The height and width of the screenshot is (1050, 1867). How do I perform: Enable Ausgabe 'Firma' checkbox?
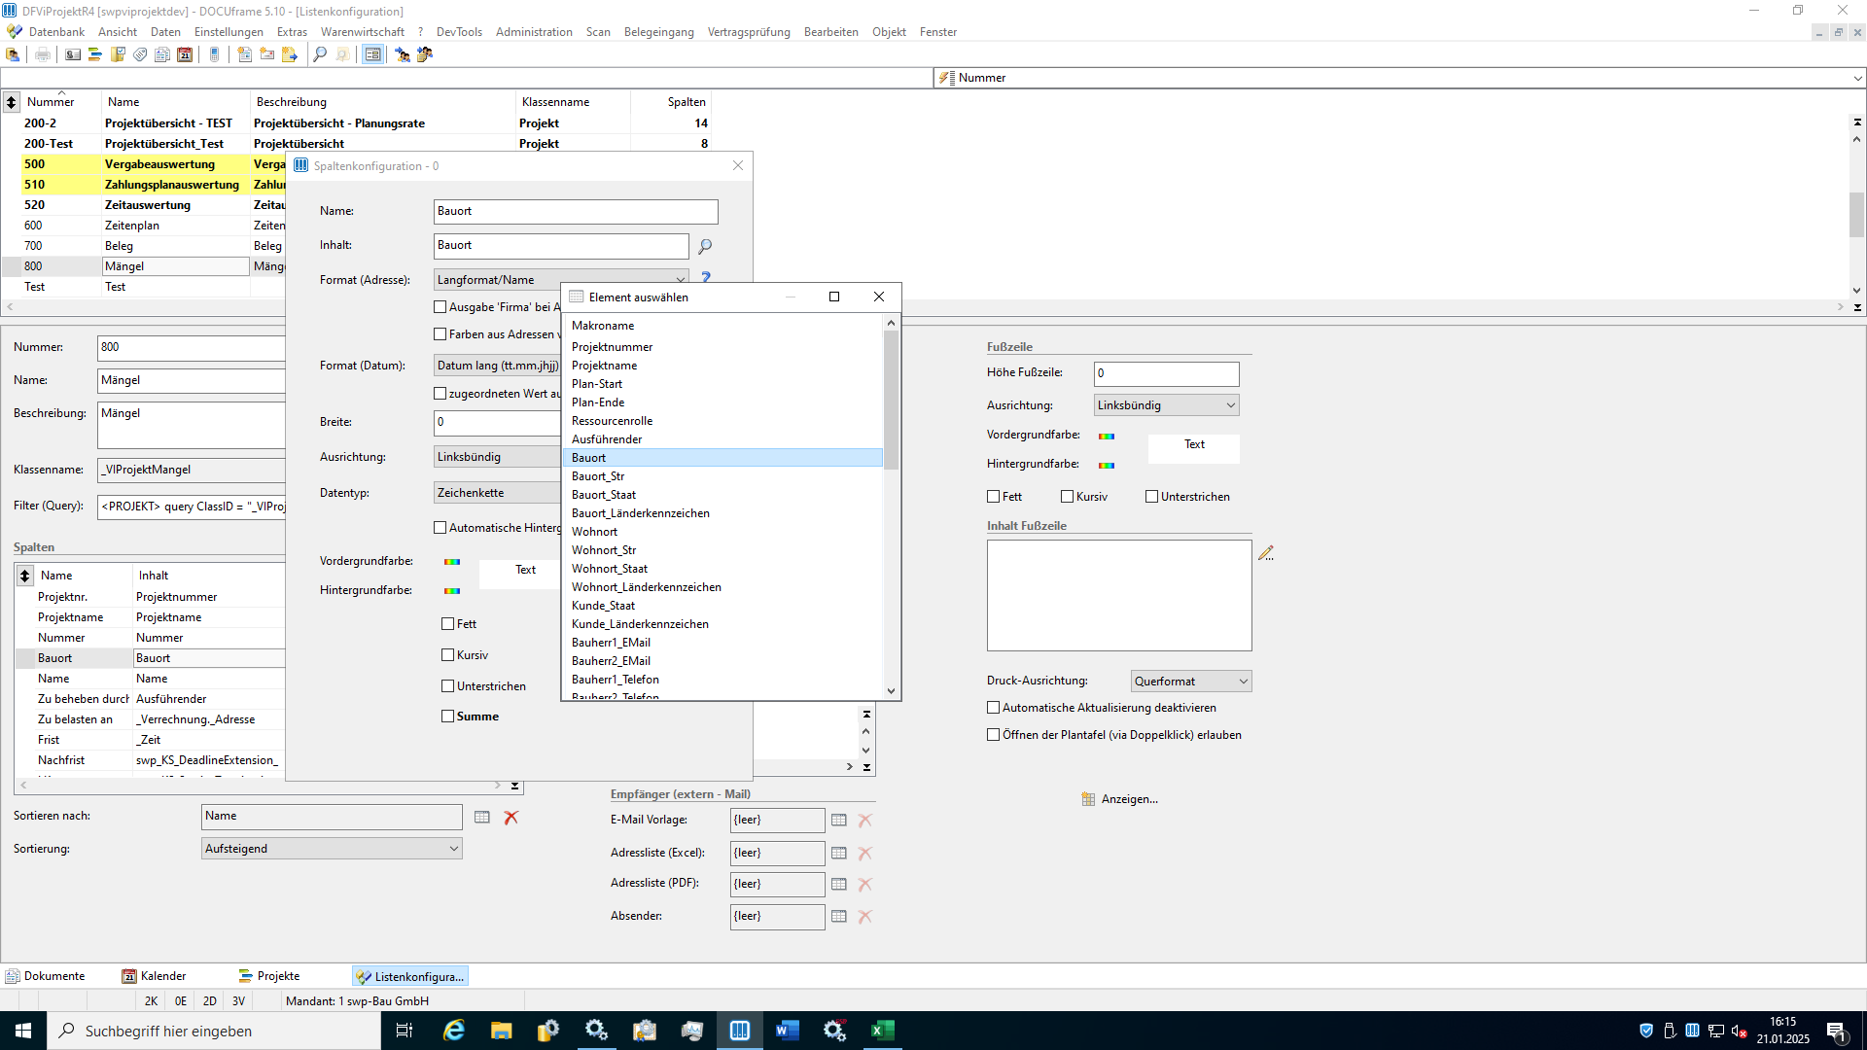coord(440,307)
